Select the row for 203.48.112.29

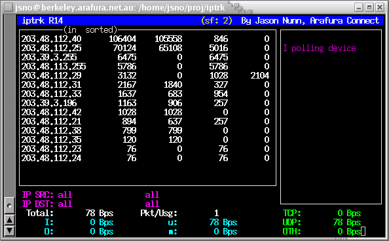(x=145, y=76)
